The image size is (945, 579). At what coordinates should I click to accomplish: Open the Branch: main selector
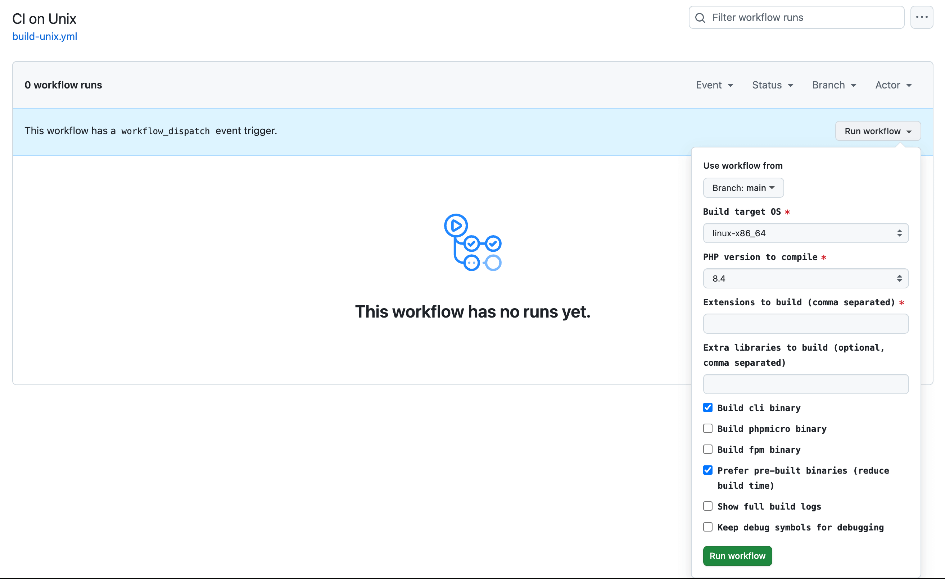click(x=743, y=188)
